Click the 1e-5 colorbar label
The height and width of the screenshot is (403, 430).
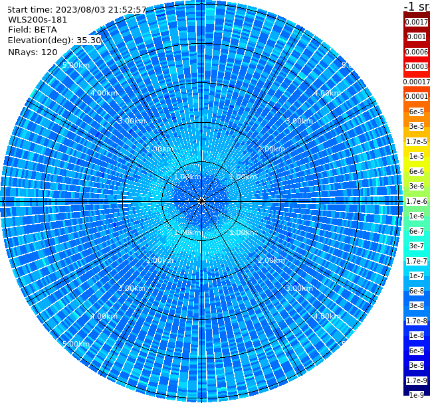417,156
